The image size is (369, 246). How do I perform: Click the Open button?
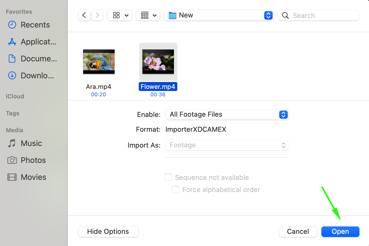click(340, 232)
